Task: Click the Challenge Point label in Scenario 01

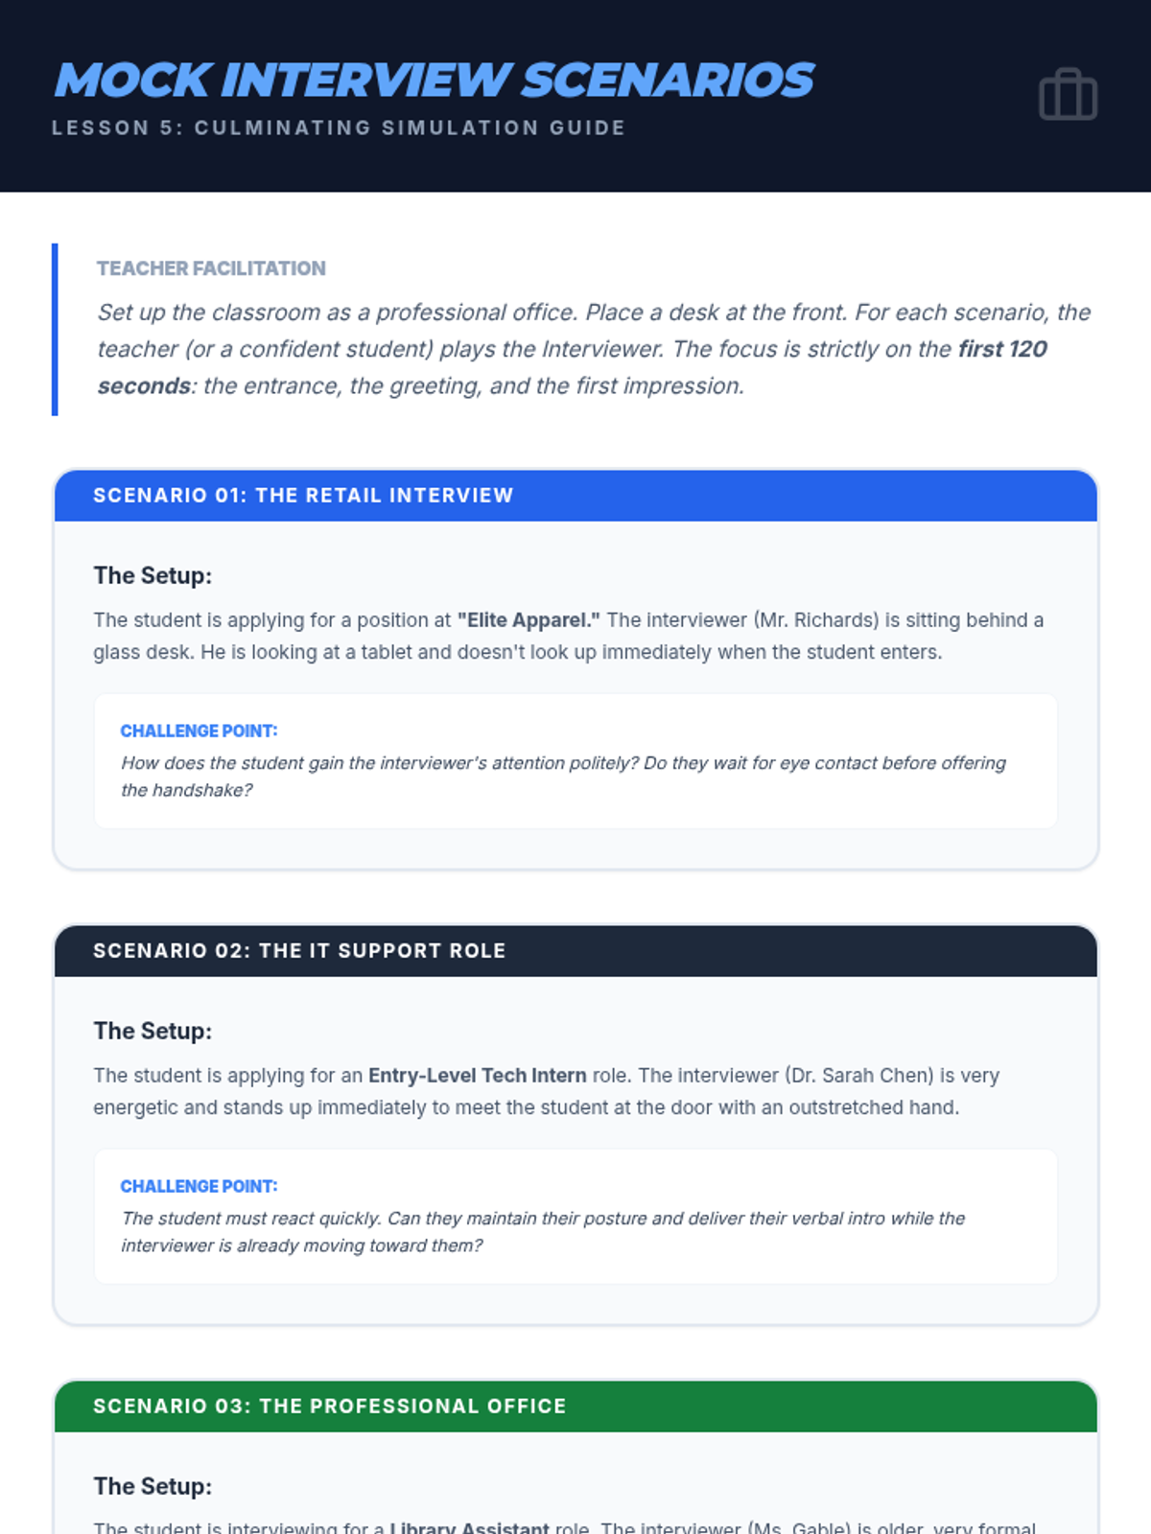Action: pyautogui.click(x=199, y=731)
